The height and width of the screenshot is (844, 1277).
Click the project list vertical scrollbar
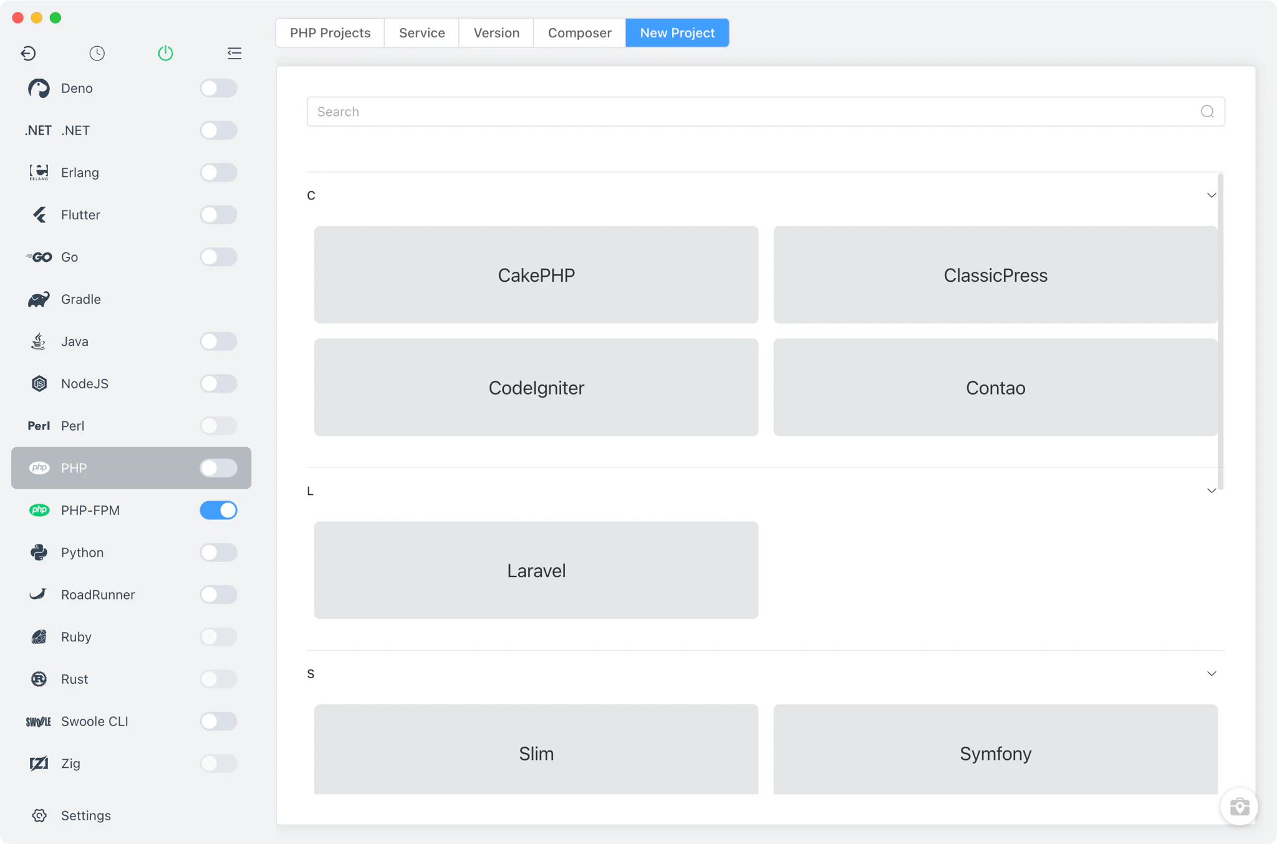[x=1220, y=332]
